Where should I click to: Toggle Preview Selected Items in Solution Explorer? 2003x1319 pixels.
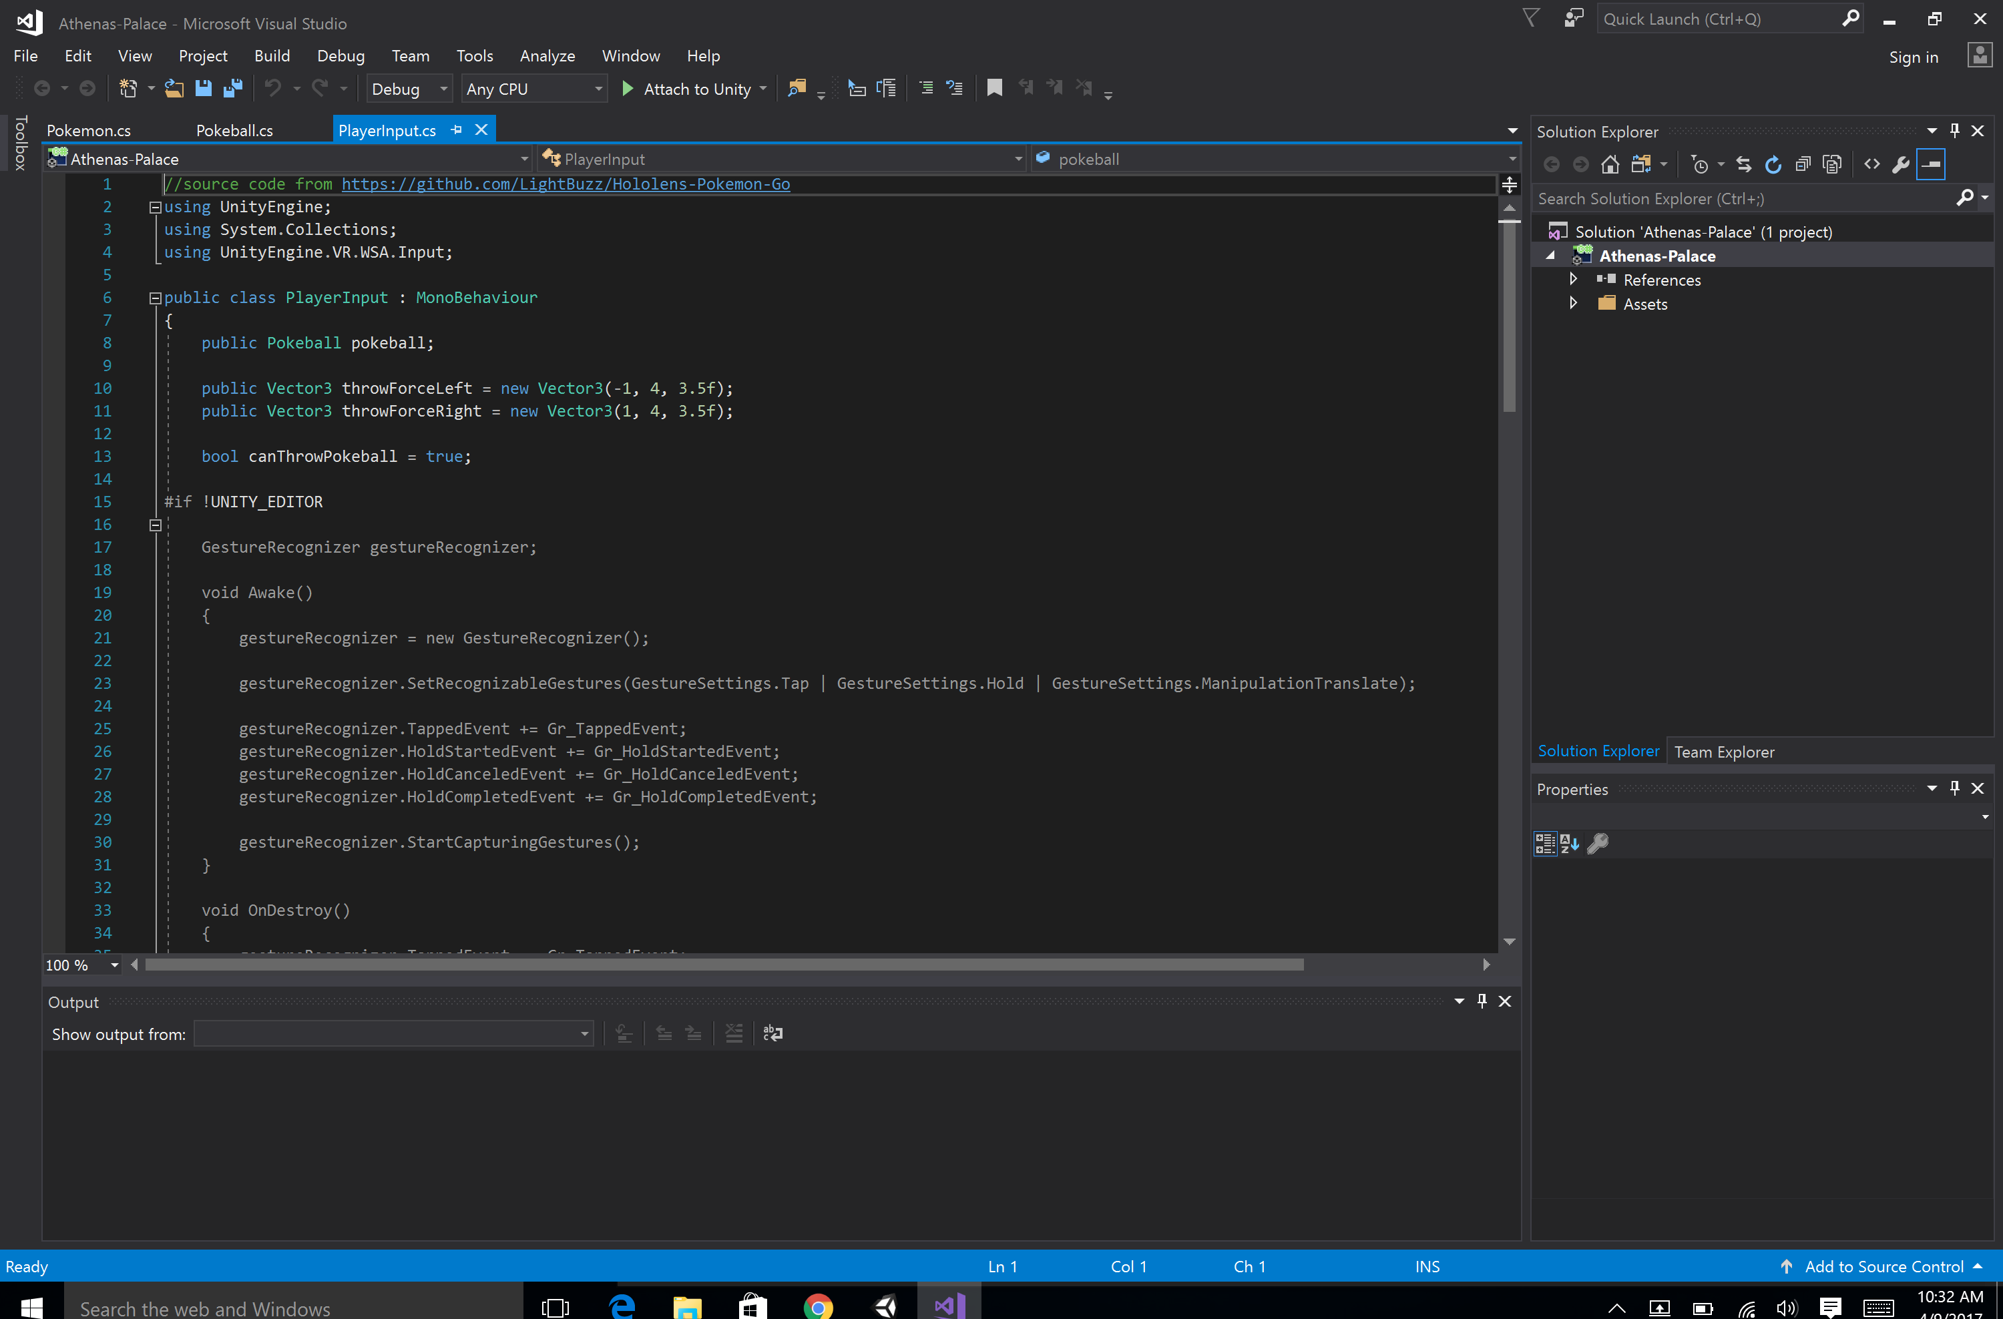point(1931,165)
